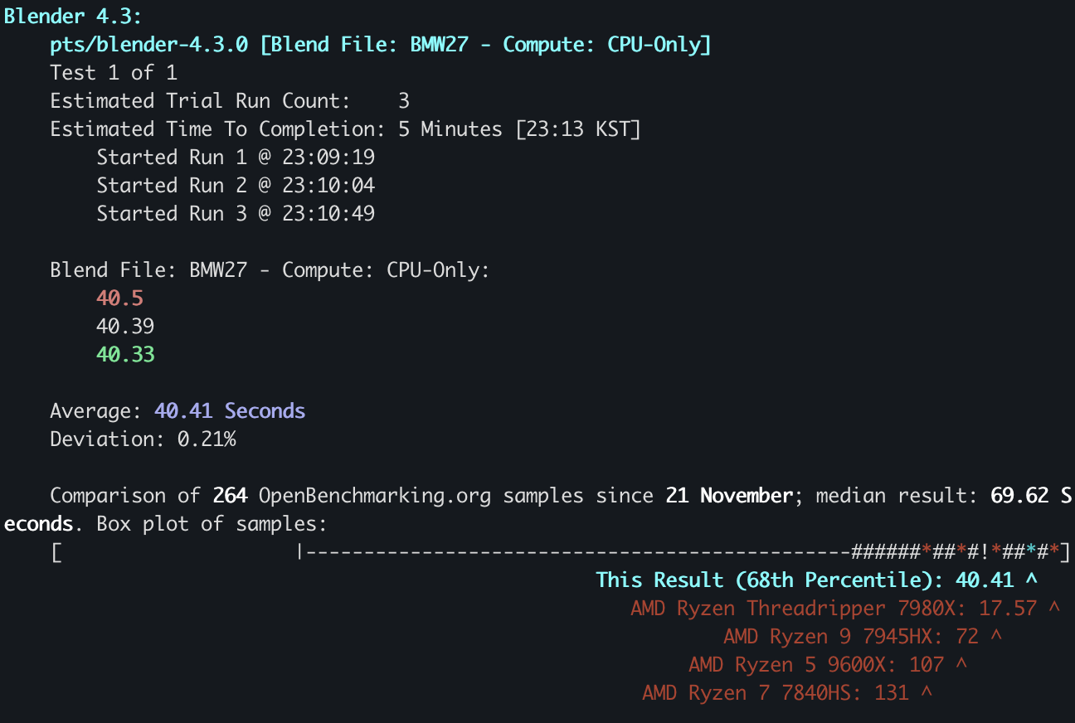Image resolution: width=1075 pixels, height=723 pixels.
Task: Click the AMD Ryzen Threadripper 7980X entry
Action: pyautogui.click(x=845, y=609)
